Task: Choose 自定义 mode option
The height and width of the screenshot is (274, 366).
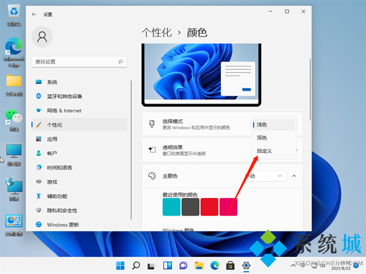Action: click(x=273, y=151)
